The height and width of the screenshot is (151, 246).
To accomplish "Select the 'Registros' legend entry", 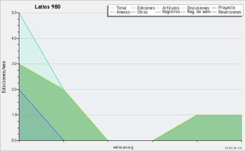I will coord(168,12).
